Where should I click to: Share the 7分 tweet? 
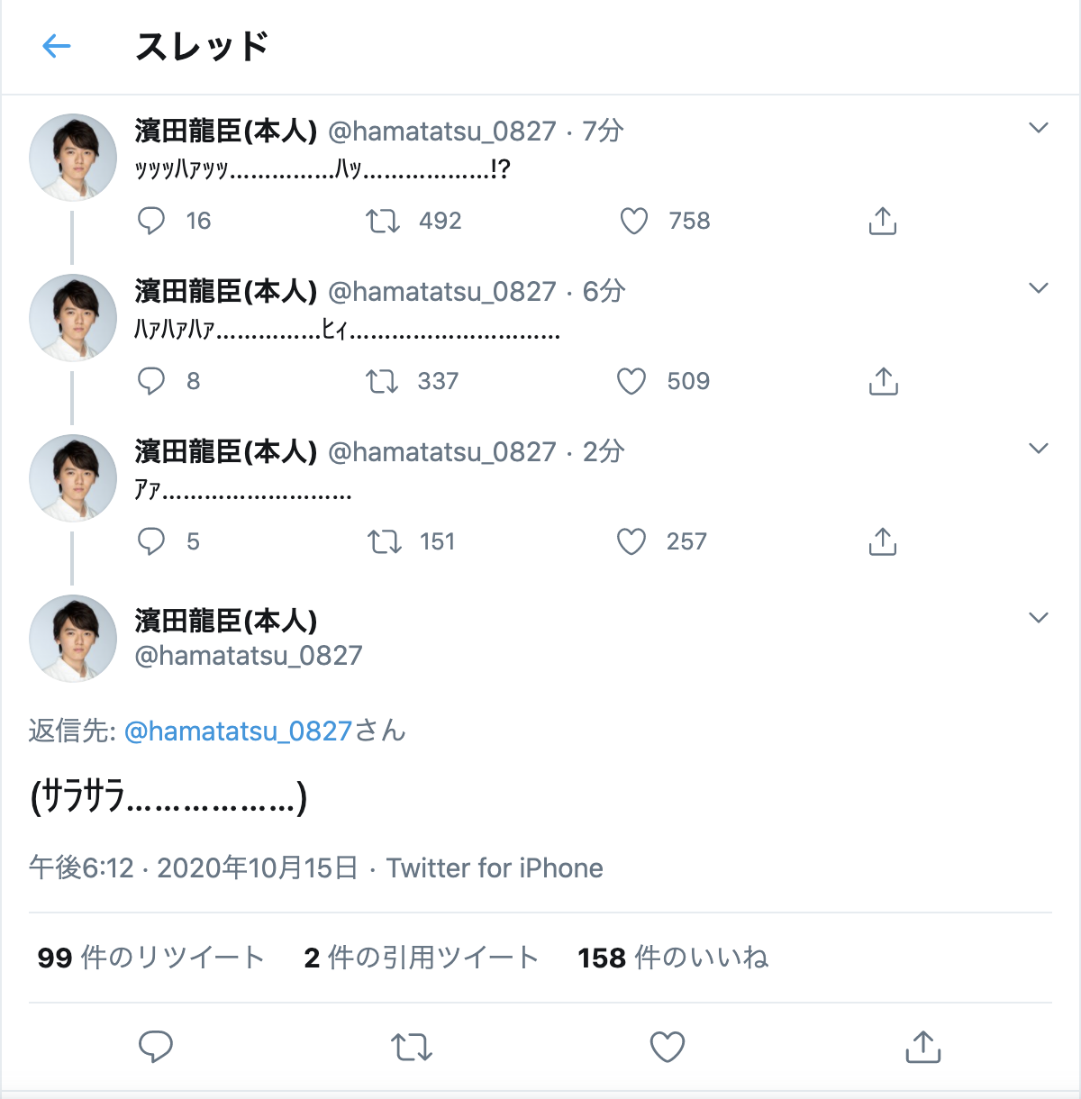883,221
